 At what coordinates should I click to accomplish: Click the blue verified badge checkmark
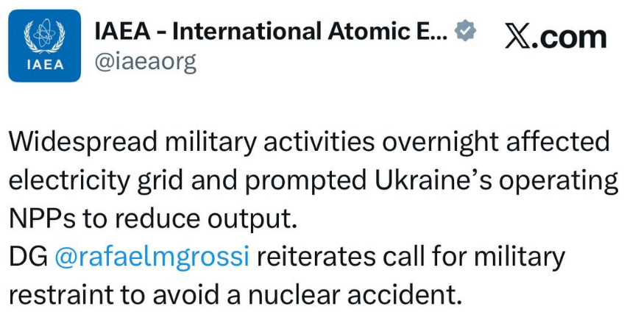pos(466,31)
